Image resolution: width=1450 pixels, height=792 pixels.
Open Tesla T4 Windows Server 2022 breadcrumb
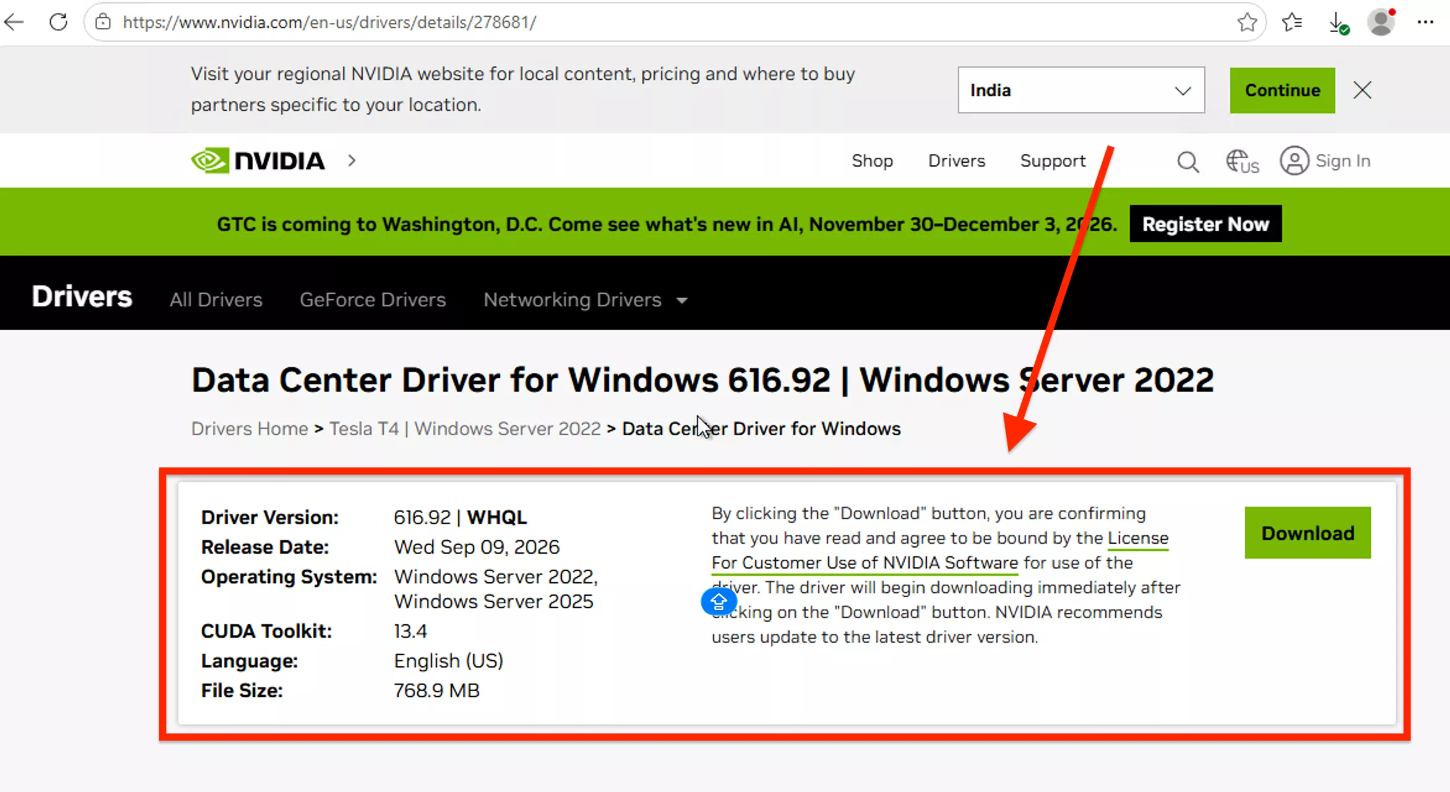point(465,429)
